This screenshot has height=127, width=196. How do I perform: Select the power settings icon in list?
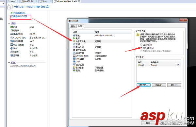click(74, 38)
